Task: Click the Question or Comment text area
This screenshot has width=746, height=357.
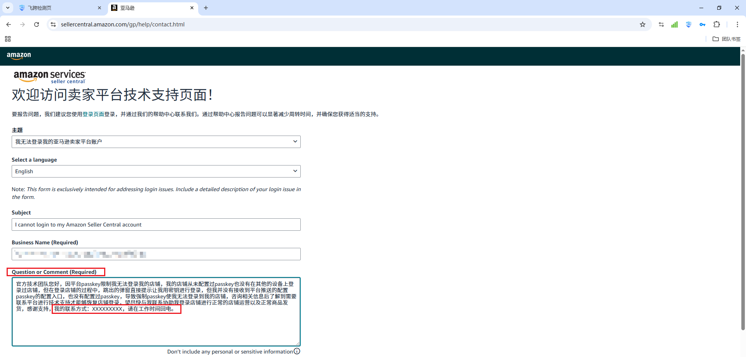Action: [156, 312]
